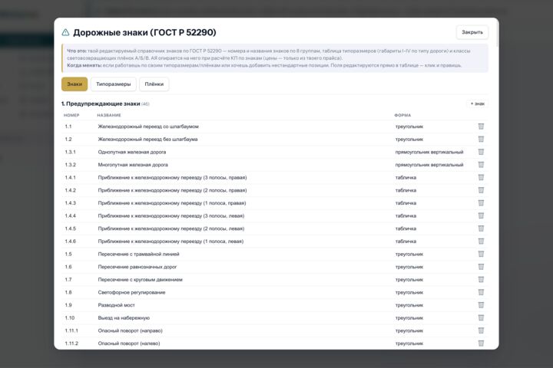Remove row 1.3.1 via trash icon

(481, 152)
